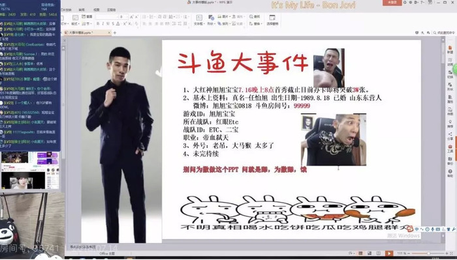457x260 pixels.
Task: Click the red login button in title bar
Action: [x=392, y=3]
